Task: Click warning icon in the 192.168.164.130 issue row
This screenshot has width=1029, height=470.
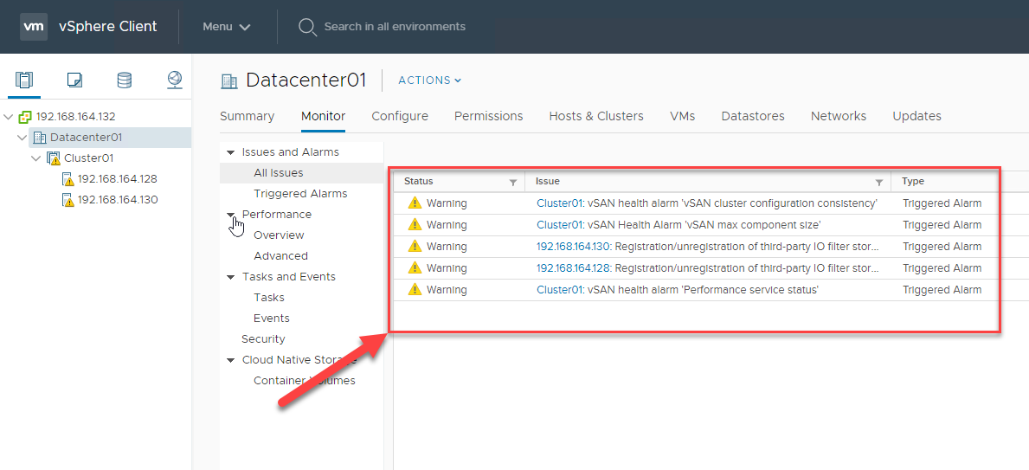Action: [x=414, y=246]
